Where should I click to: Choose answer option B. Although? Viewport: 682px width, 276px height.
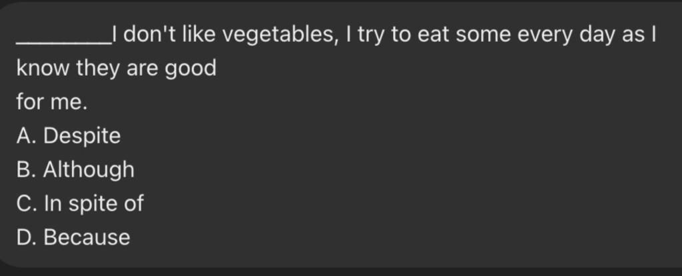tap(75, 170)
